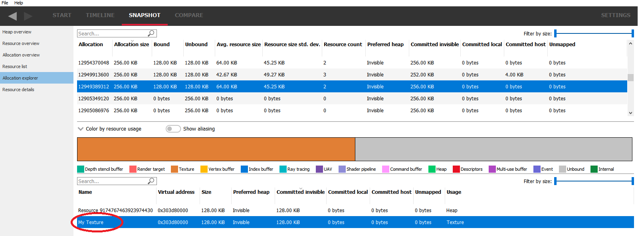Expand the Color by resource usage dropdown
This screenshot has width=638, height=236.
[81, 129]
